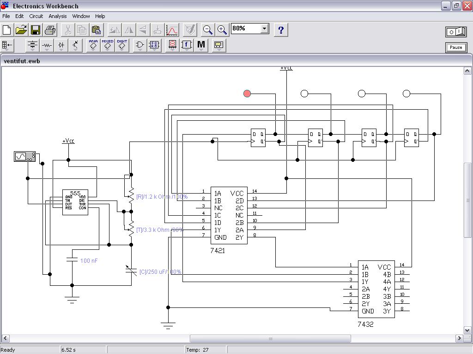Click the vertical scrollbar thumb

(x=467, y=200)
